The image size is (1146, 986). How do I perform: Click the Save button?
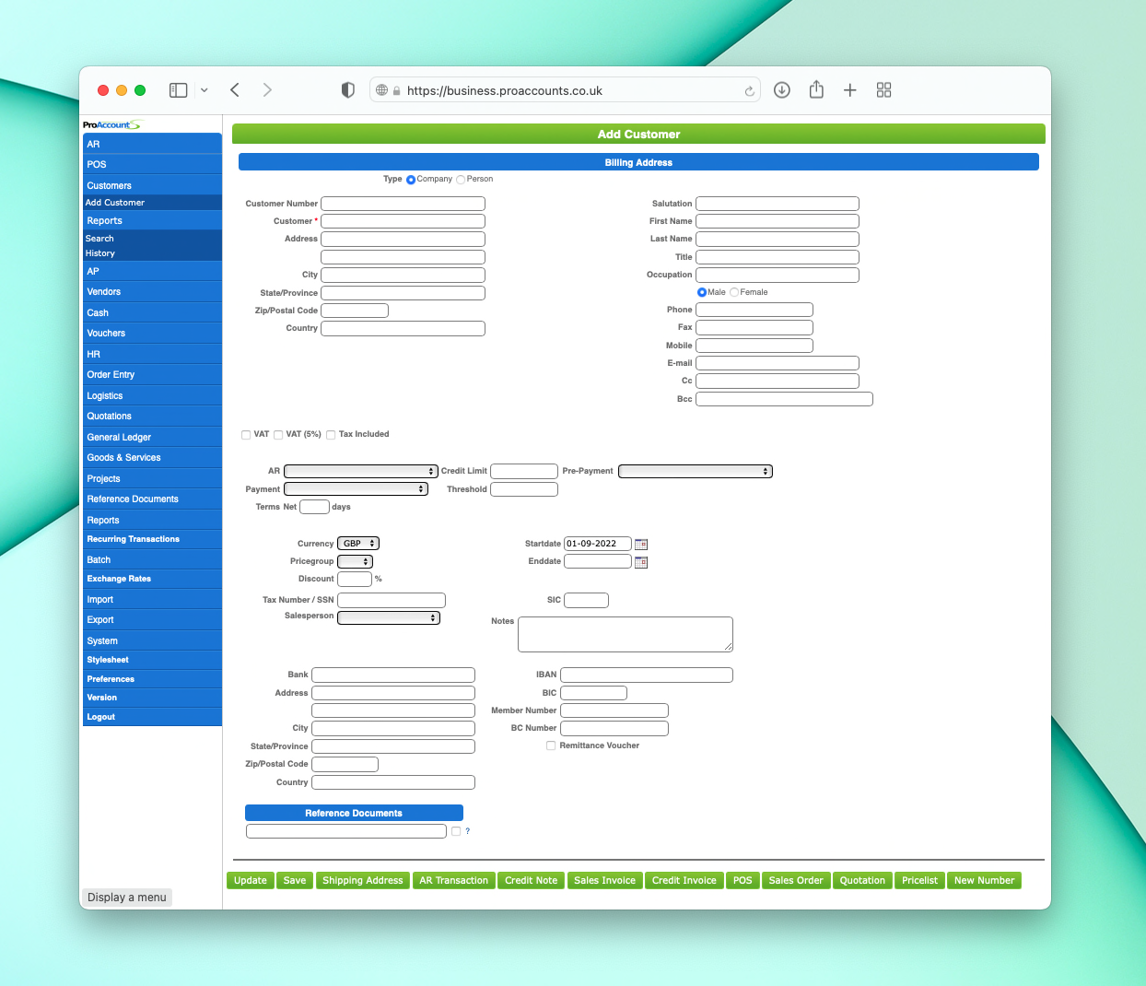pos(295,880)
